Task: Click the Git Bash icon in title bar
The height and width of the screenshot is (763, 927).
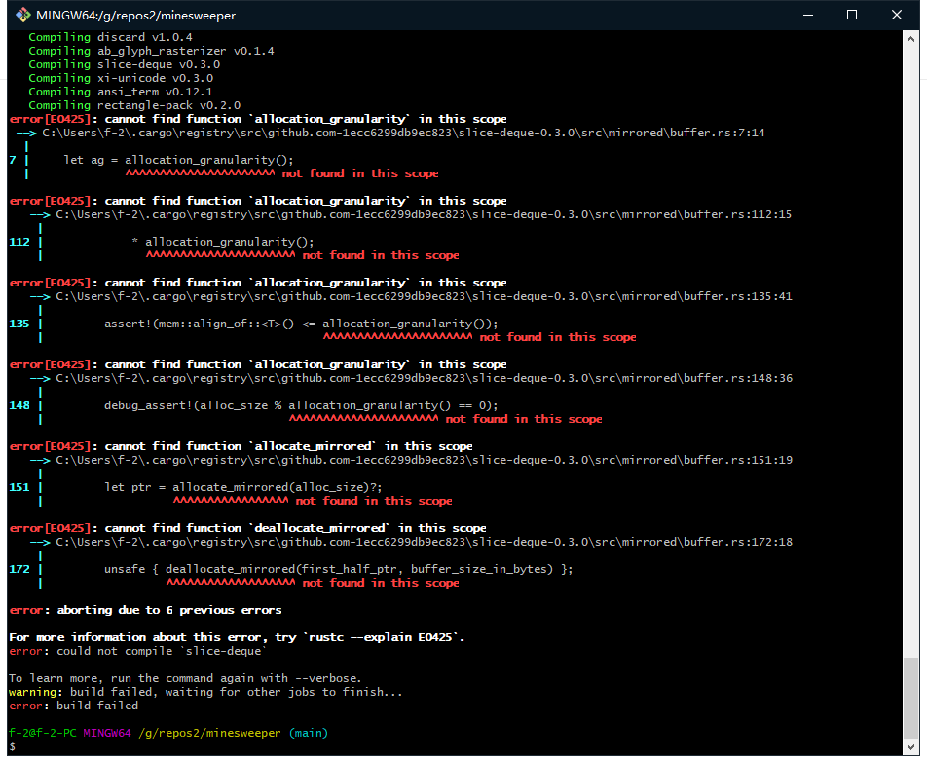Action: (17, 16)
